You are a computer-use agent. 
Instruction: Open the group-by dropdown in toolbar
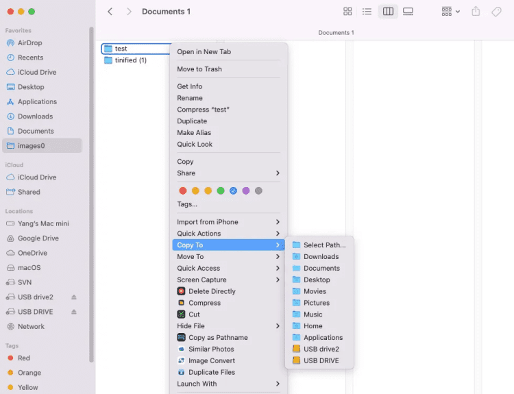pyautogui.click(x=451, y=12)
